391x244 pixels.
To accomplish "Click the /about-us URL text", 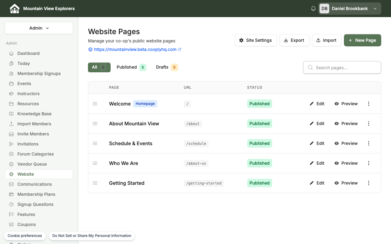I will [196, 163].
